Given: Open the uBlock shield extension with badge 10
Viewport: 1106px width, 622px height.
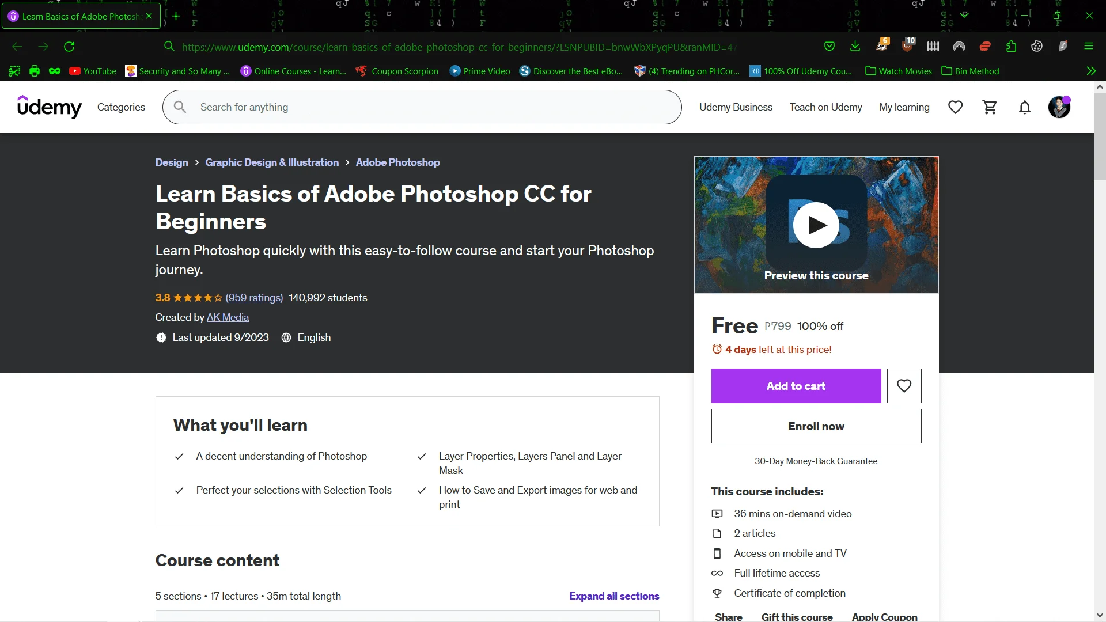Looking at the screenshot, I should click(x=908, y=45).
